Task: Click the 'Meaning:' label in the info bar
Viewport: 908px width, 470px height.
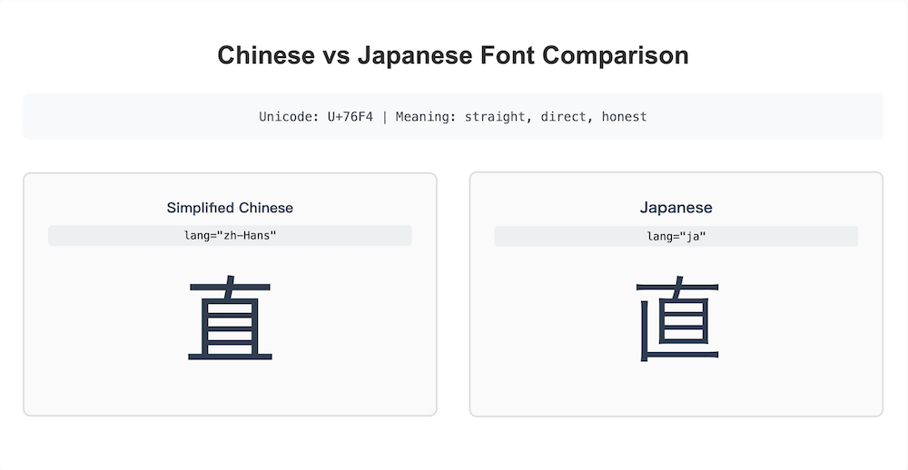Action: click(426, 117)
